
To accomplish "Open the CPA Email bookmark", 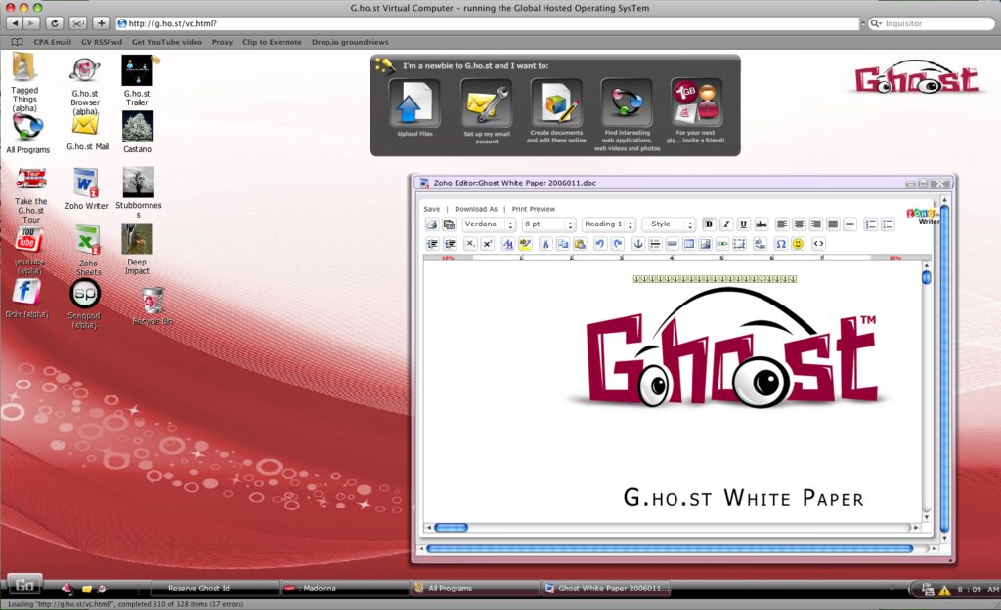I will tap(53, 42).
